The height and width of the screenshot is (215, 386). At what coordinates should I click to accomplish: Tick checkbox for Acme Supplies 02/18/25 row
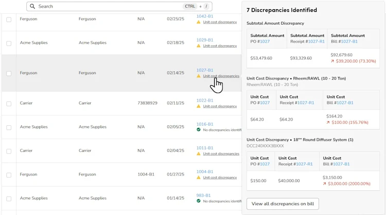(x=9, y=43)
